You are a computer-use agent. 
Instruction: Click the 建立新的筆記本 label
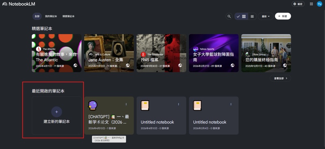[x=56, y=122]
